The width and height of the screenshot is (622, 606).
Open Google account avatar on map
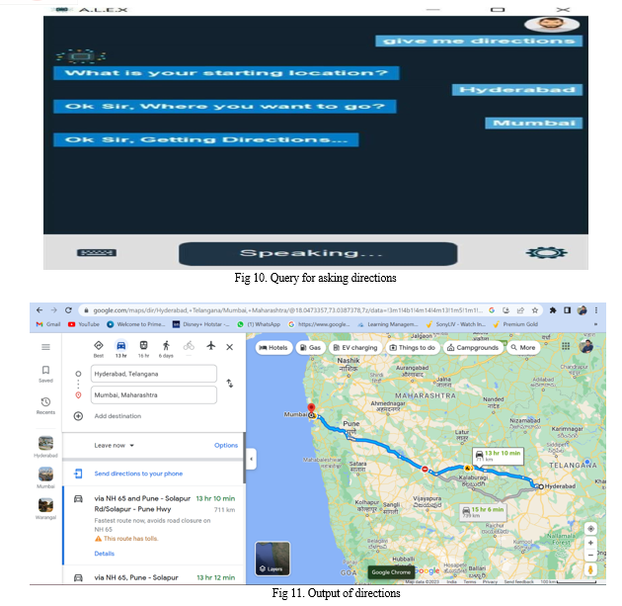[585, 346]
